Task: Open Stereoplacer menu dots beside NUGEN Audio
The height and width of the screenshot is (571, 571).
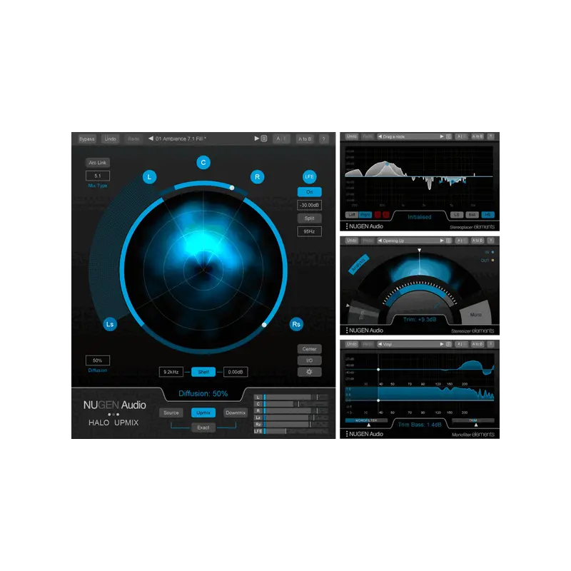Action: [x=346, y=226]
